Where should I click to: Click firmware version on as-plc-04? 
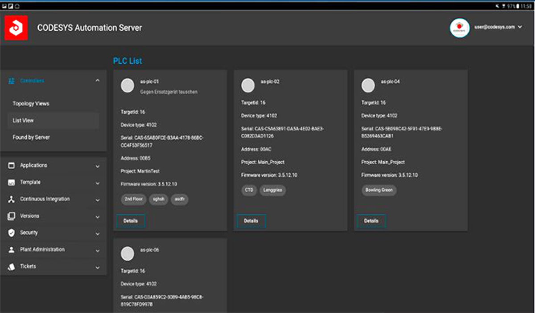(x=390, y=175)
